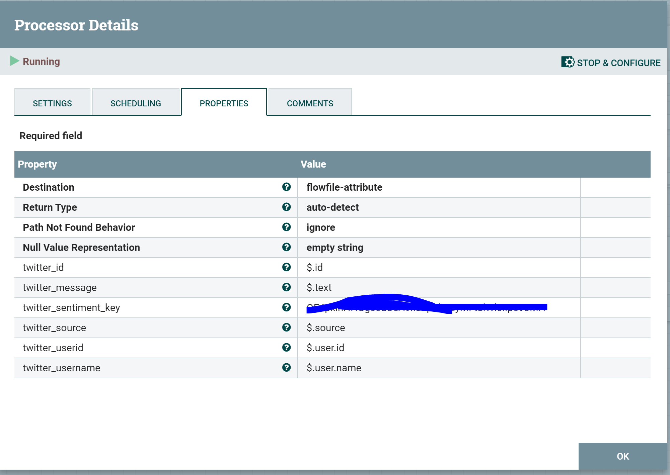Select the Properties tab
The height and width of the screenshot is (475, 670).
point(224,103)
